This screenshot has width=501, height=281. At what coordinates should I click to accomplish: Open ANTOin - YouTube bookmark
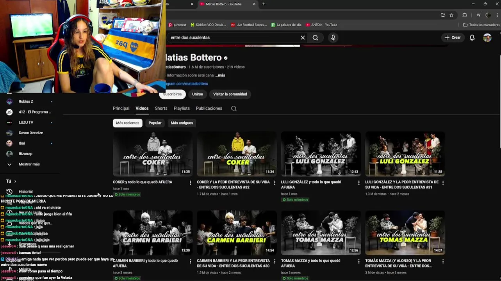click(x=321, y=25)
